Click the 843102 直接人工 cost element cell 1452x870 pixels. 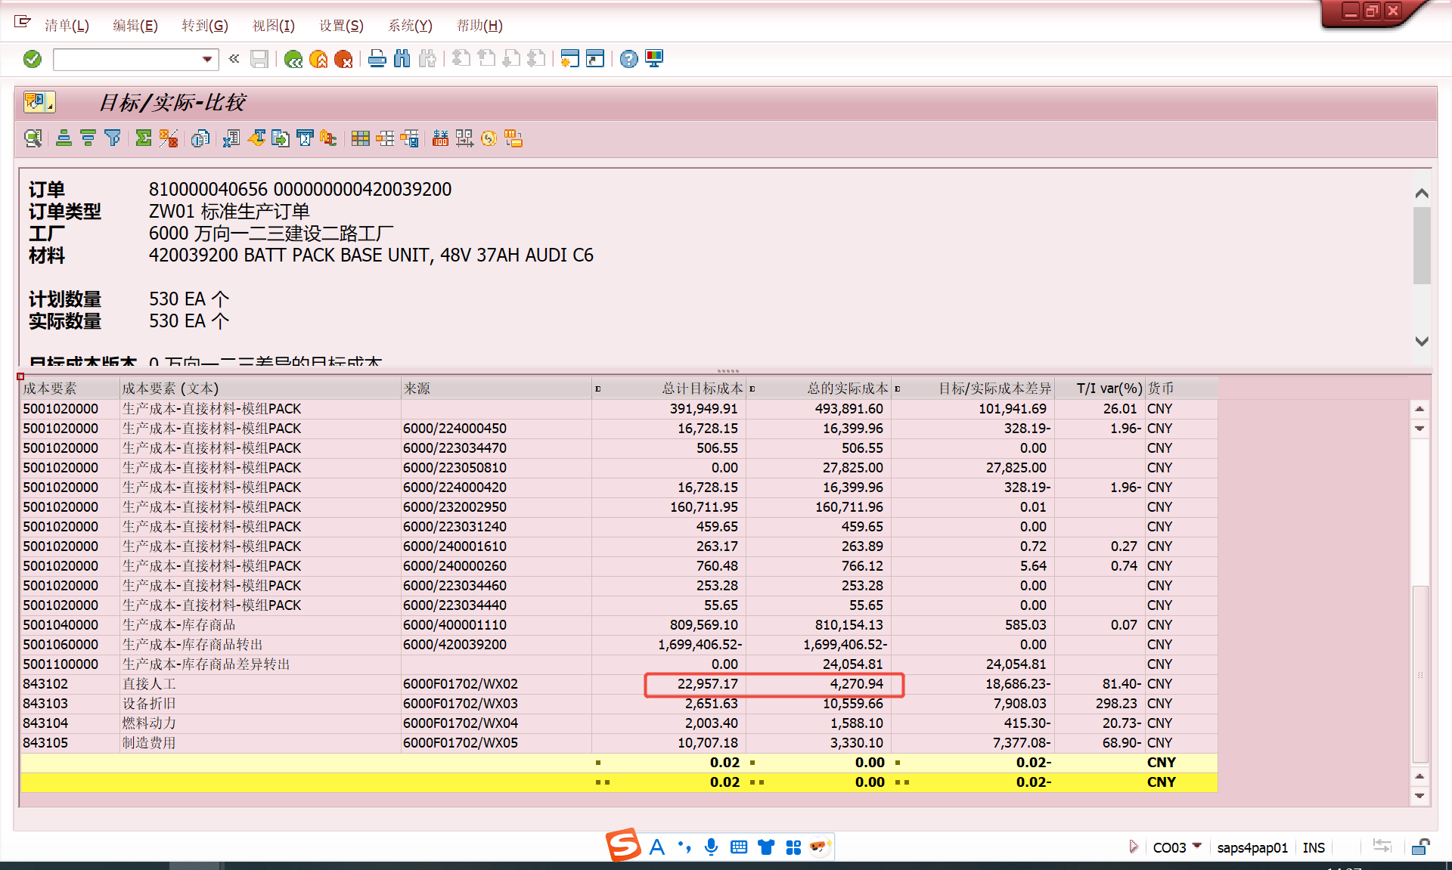(x=45, y=684)
